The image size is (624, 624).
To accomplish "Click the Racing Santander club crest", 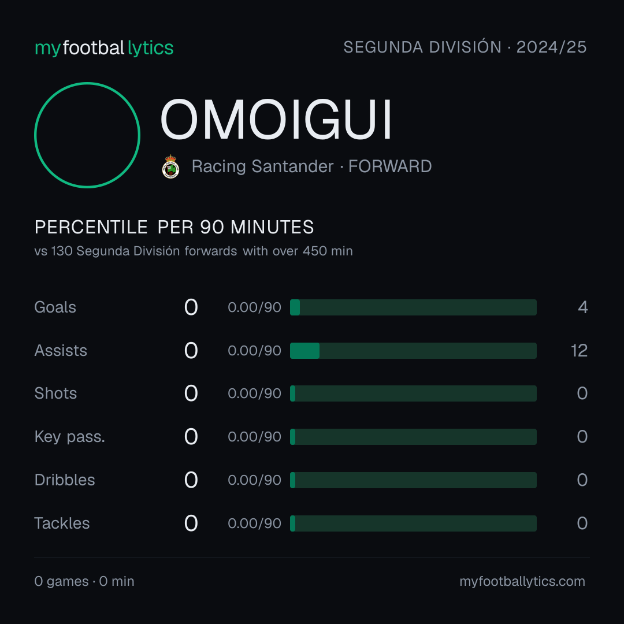I will (170, 166).
